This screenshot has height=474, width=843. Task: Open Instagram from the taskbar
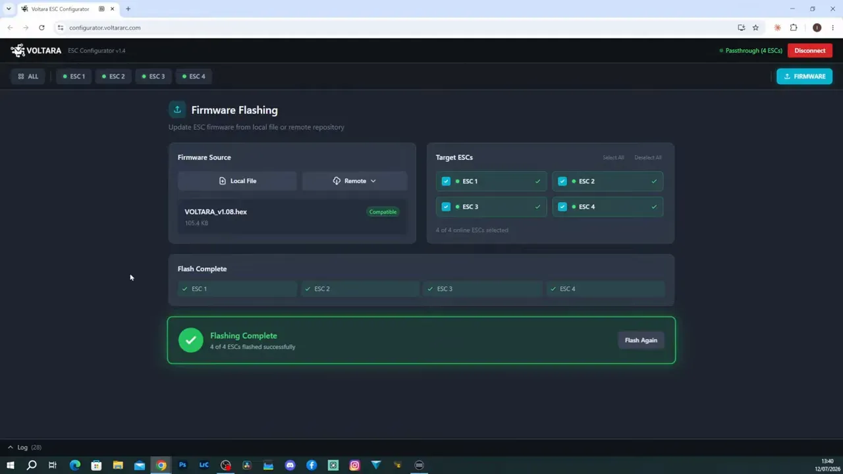[x=355, y=465]
